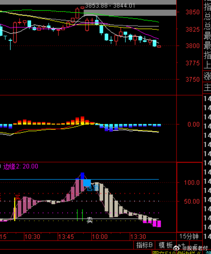Click the 100.0 indicator axis label
211x254 pixels.
click(192, 183)
